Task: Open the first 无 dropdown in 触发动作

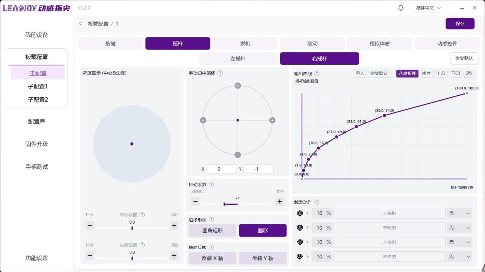Action: click(459, 213)
